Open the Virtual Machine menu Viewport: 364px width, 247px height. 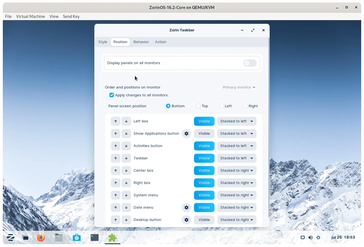click(x=31, y=17)
